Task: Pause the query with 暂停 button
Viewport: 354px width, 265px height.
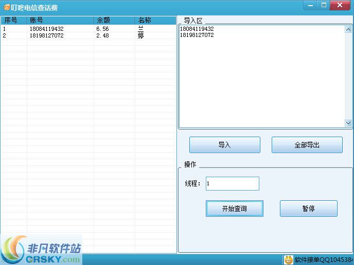Action: coord(309,209)
